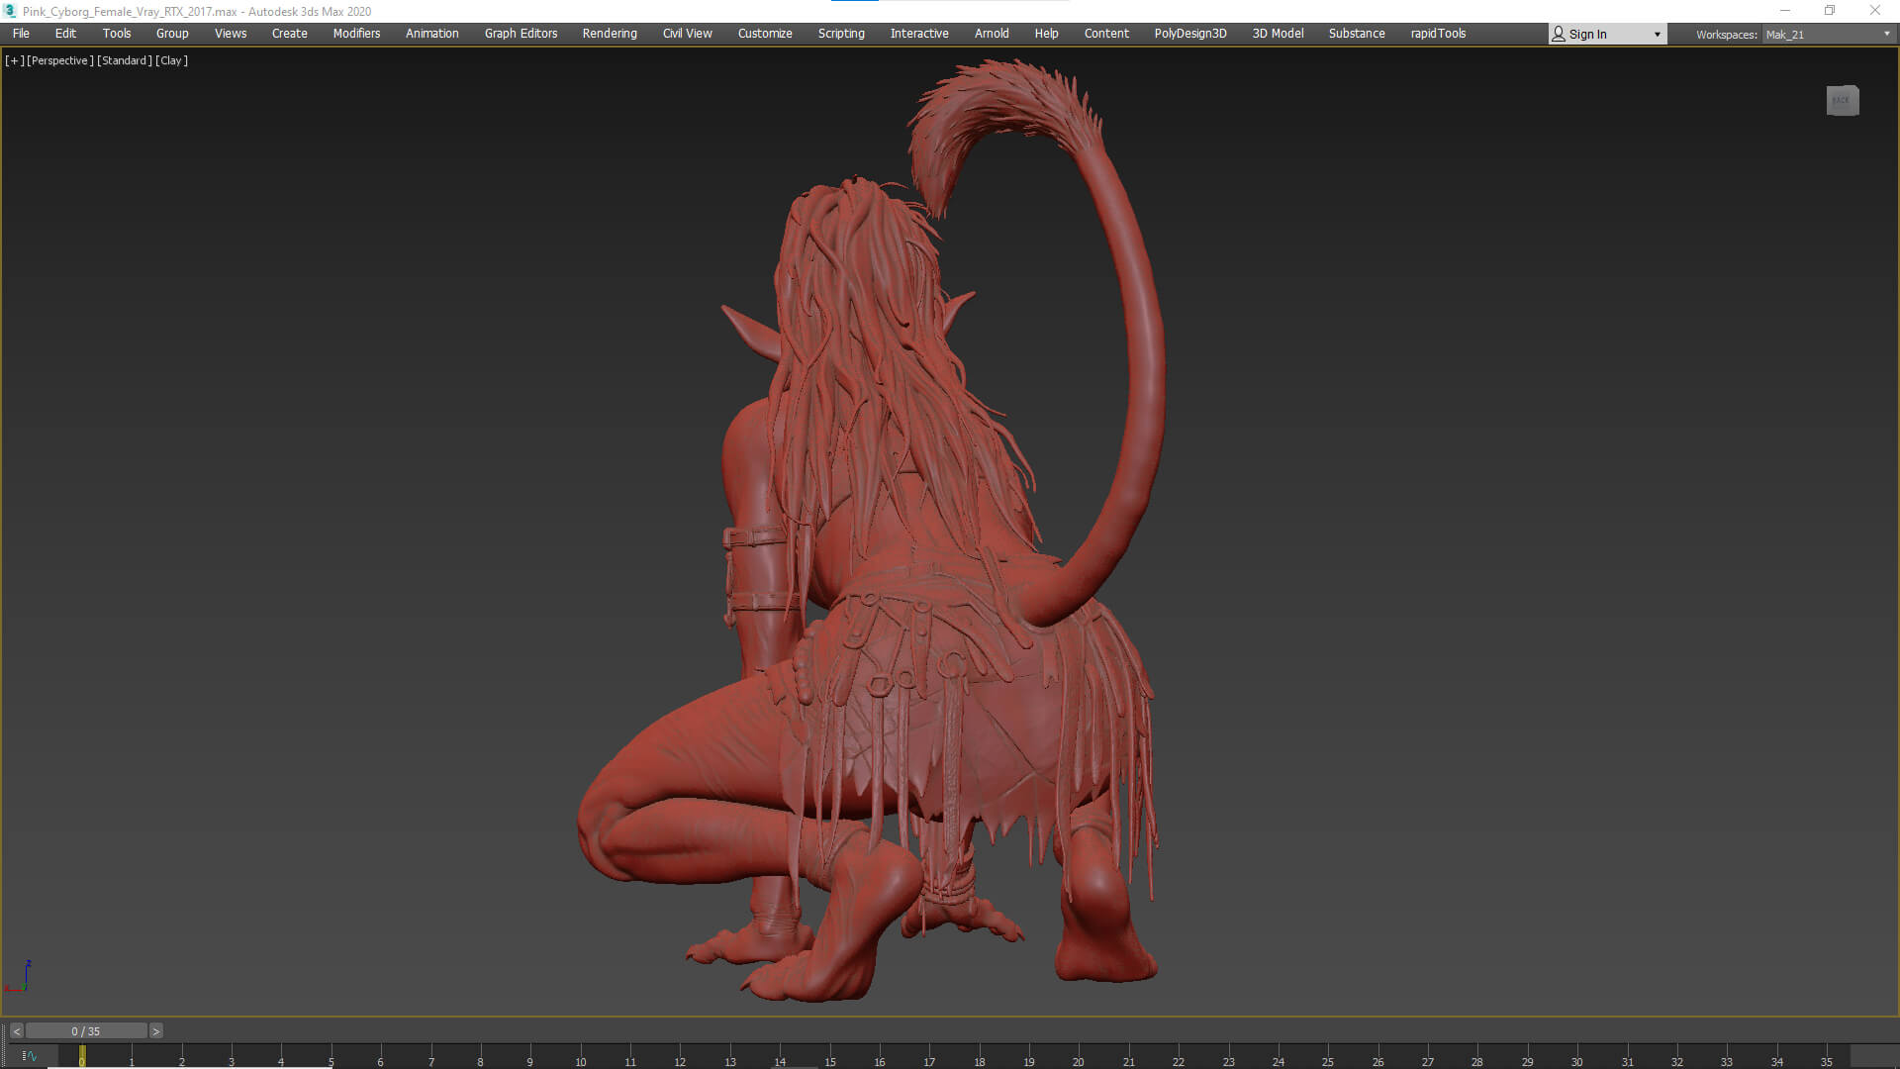This screenshot has width=1900, height=1069.
Task: Open the Edit menu
Action: [65, 34]
